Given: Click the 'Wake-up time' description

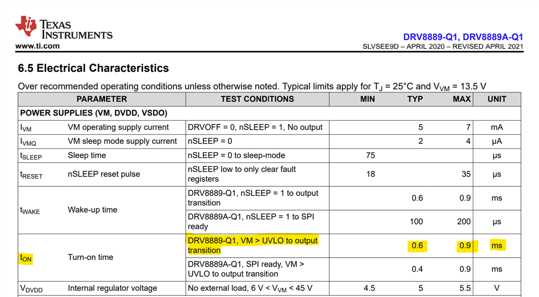Looking at the screenshot, I should tap(93, 209).
